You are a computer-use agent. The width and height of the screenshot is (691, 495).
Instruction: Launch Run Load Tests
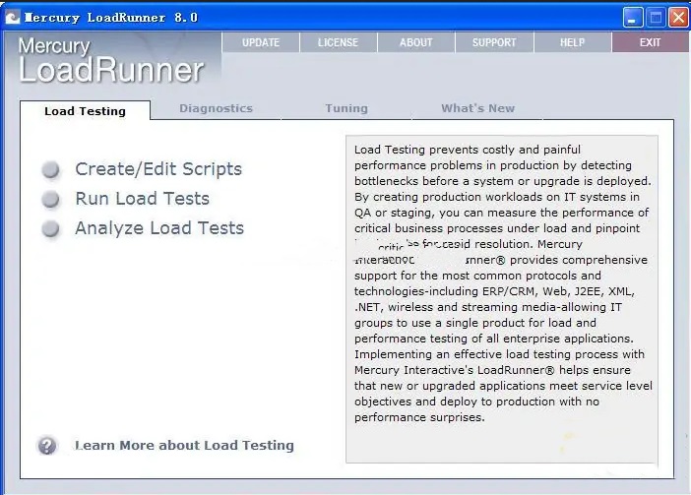[x=142, y=199]
